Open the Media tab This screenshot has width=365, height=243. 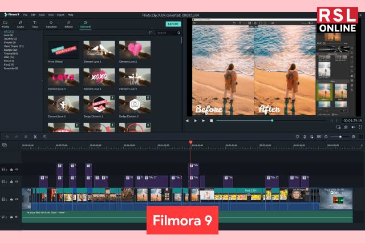[5, 25]
